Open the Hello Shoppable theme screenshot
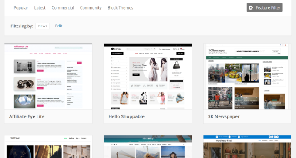The height and width of the screenshot is (158, 296). (x=148, y=76)
